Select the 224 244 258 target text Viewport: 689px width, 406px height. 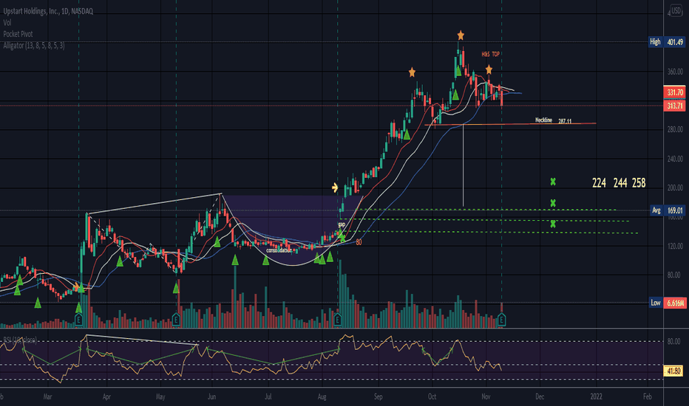[619, 183]
